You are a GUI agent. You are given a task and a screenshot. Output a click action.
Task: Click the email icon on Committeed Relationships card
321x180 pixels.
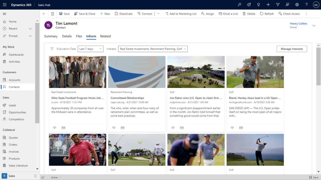pos(123,128)
